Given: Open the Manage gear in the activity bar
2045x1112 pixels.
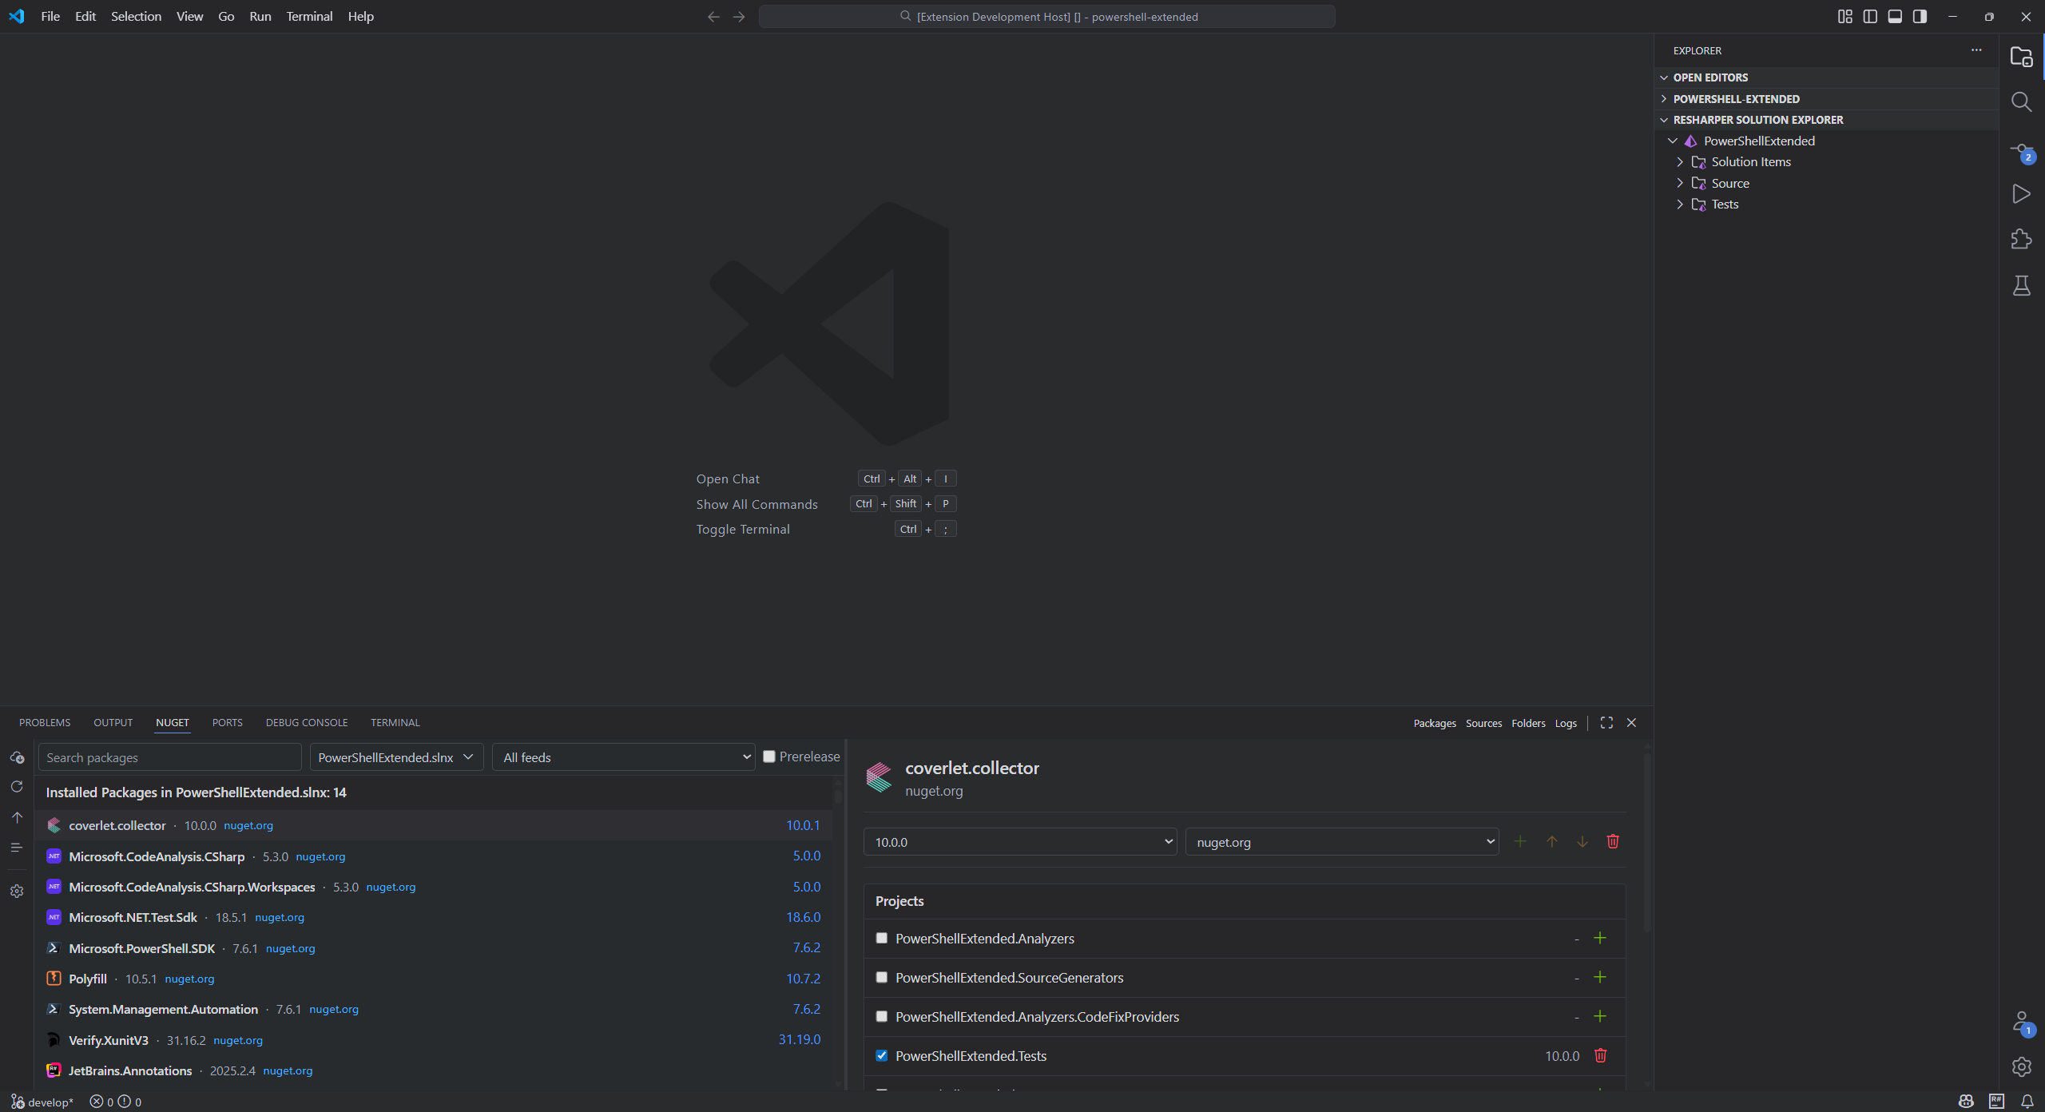Looking at the screenshot, I should pyautogui.click(x=2021, y=1066).
